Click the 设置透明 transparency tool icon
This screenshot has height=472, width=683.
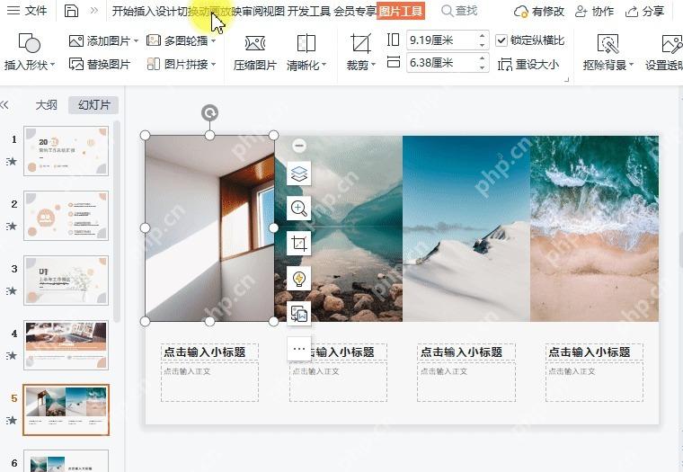pyautogui.click(x=671, y=44)
